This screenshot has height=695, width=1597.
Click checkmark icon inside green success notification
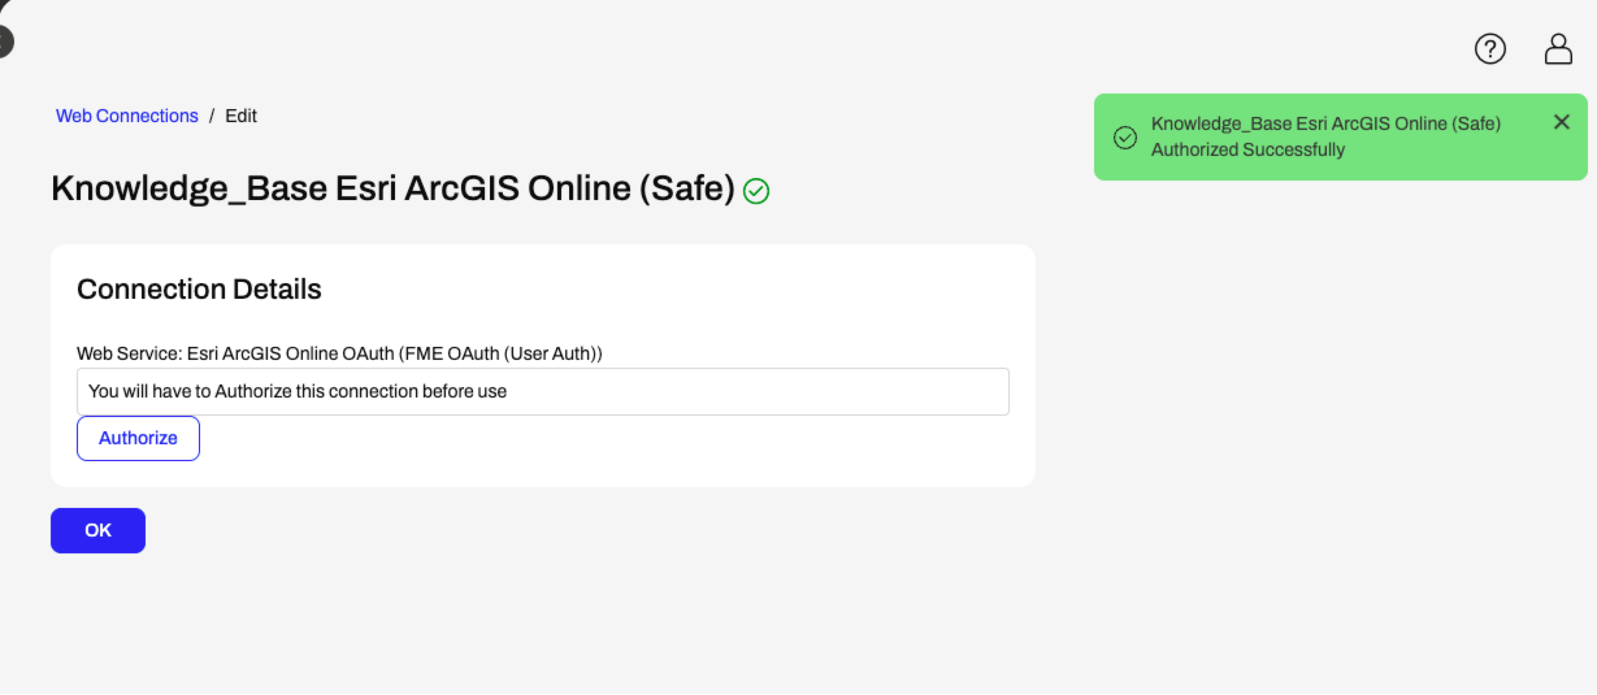pos(1125,137)
